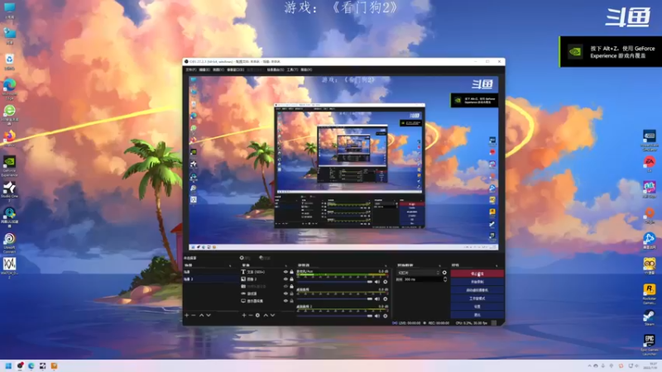Open Studio One desktop shortcut
The height and width of the screenshot is (372, 662).
click(x=9, y=190)
